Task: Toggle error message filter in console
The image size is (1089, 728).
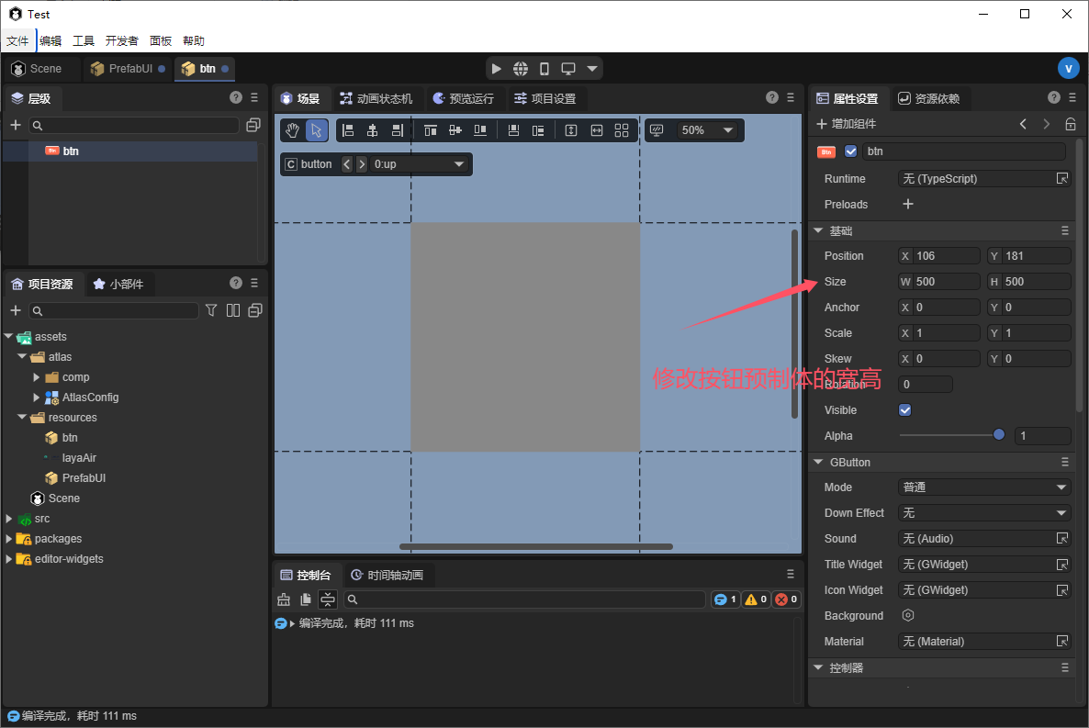Action: pyautogui.click(x=786, y=599)
